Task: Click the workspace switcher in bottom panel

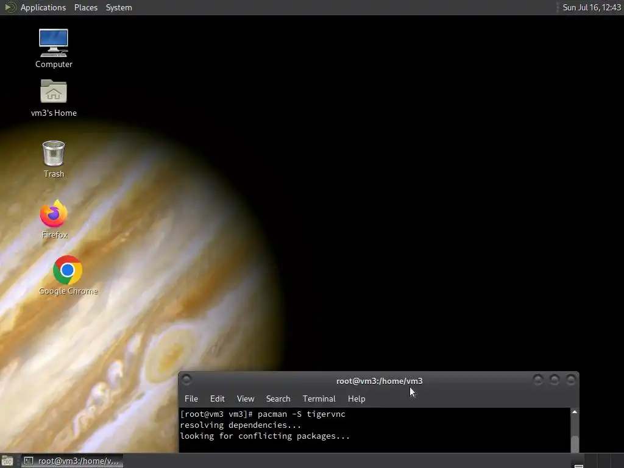Action: pos(597,461)
